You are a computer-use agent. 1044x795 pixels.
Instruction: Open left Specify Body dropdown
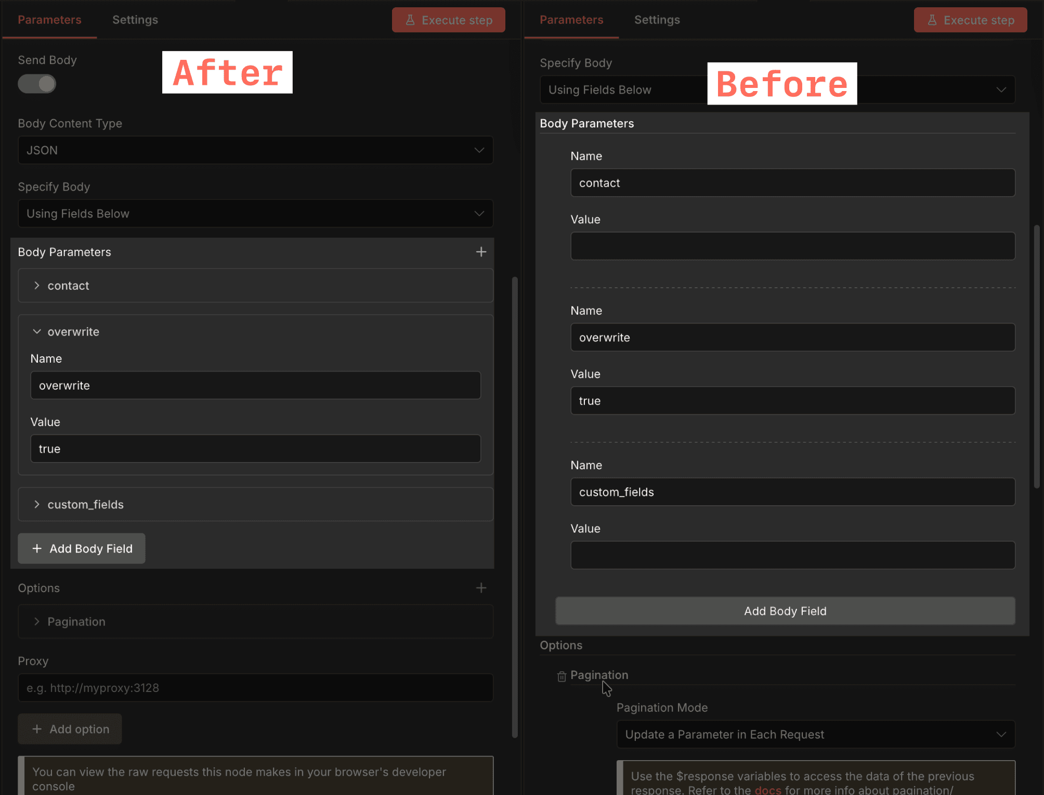coord(255,214)
